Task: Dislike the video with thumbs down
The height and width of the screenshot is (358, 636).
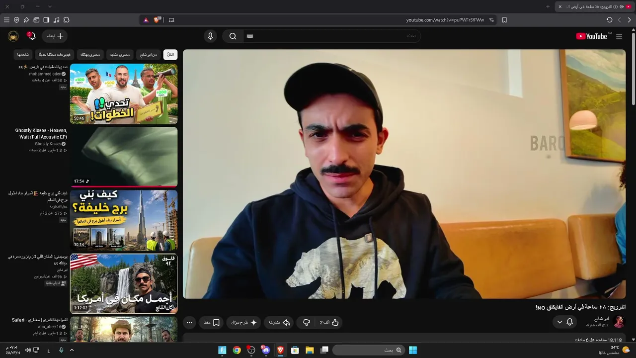Action: pos(307,322)
